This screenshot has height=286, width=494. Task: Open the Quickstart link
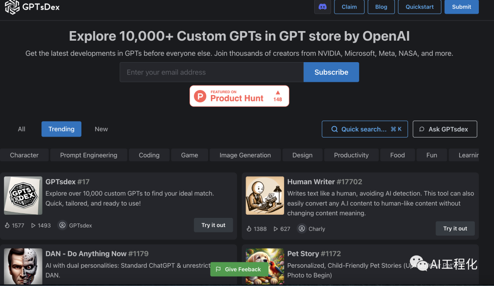419,7
